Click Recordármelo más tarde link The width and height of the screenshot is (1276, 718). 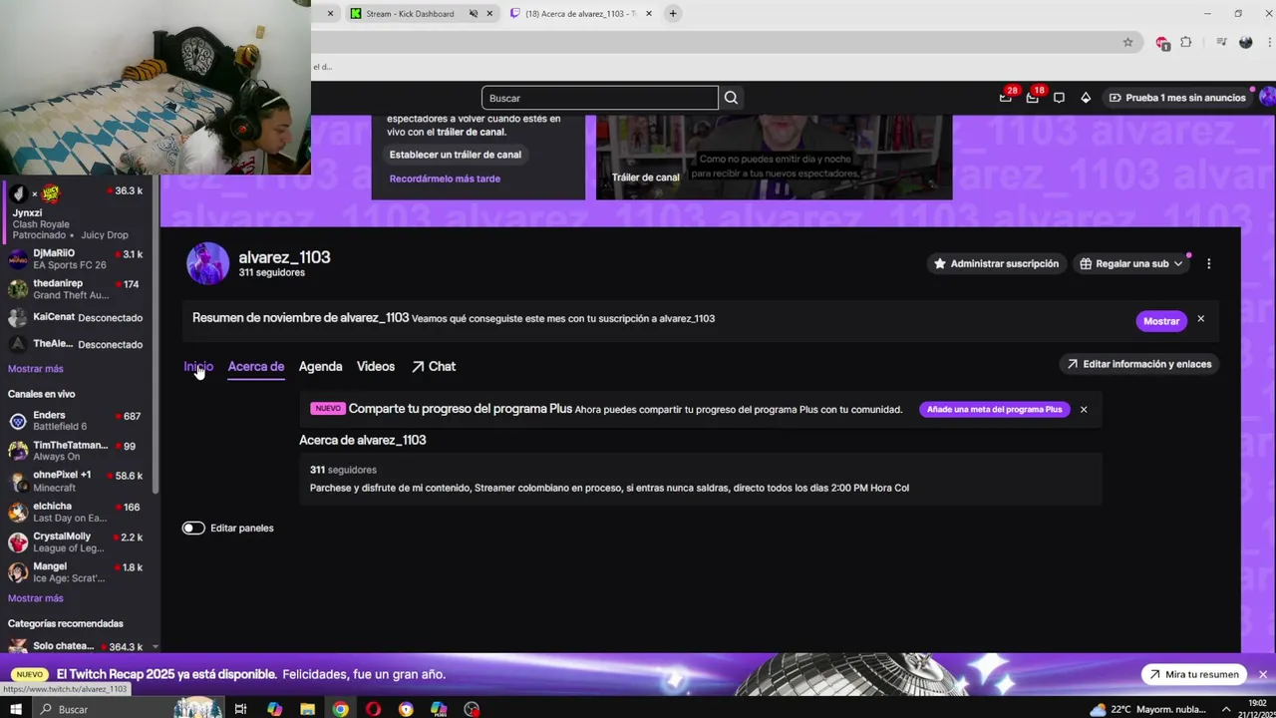click(x=445, y=179)
